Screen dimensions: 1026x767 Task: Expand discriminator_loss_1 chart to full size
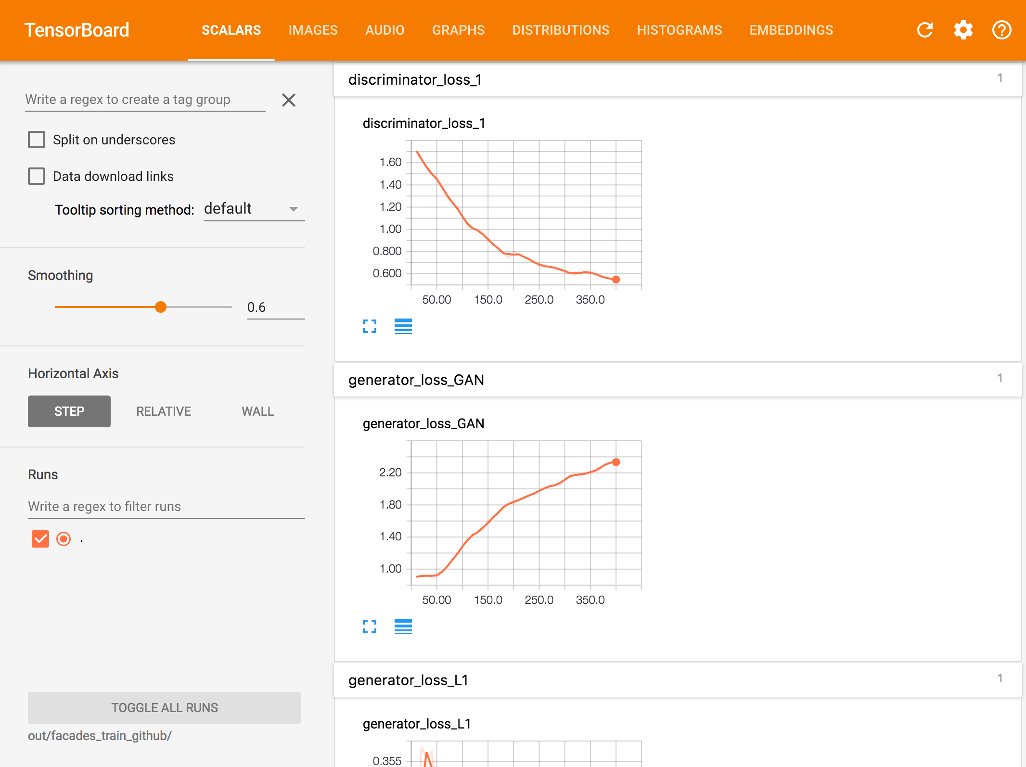click(369, 326)
